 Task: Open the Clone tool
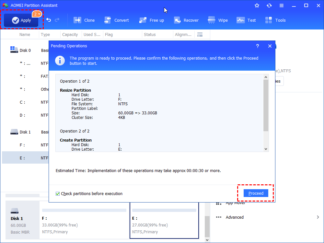click(84, 20)
